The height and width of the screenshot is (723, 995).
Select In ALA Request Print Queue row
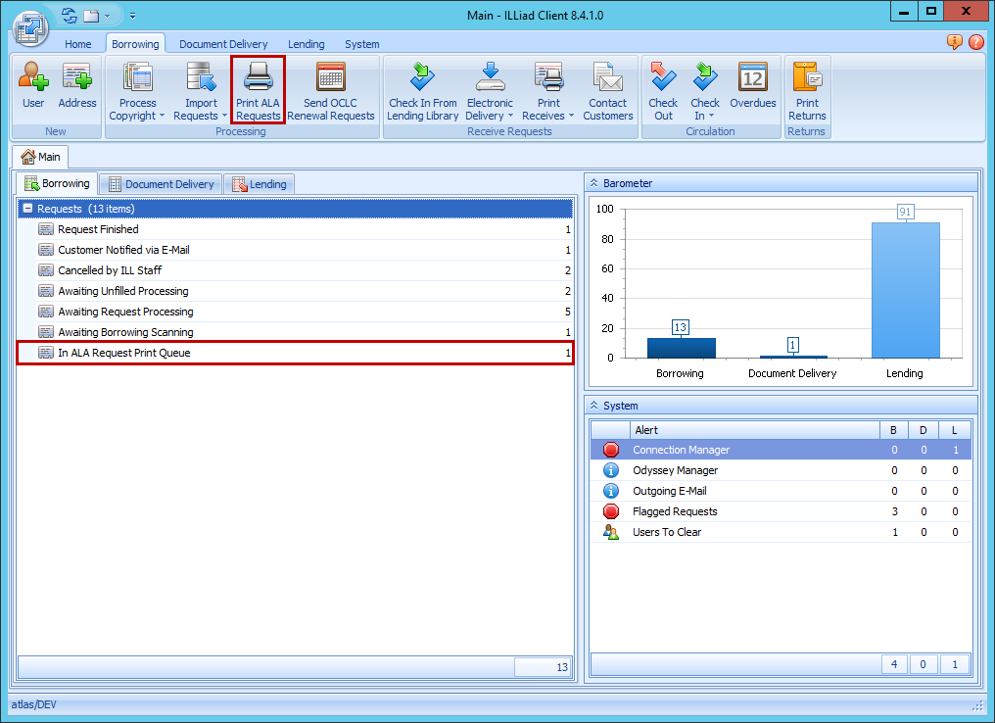(294, 353)
